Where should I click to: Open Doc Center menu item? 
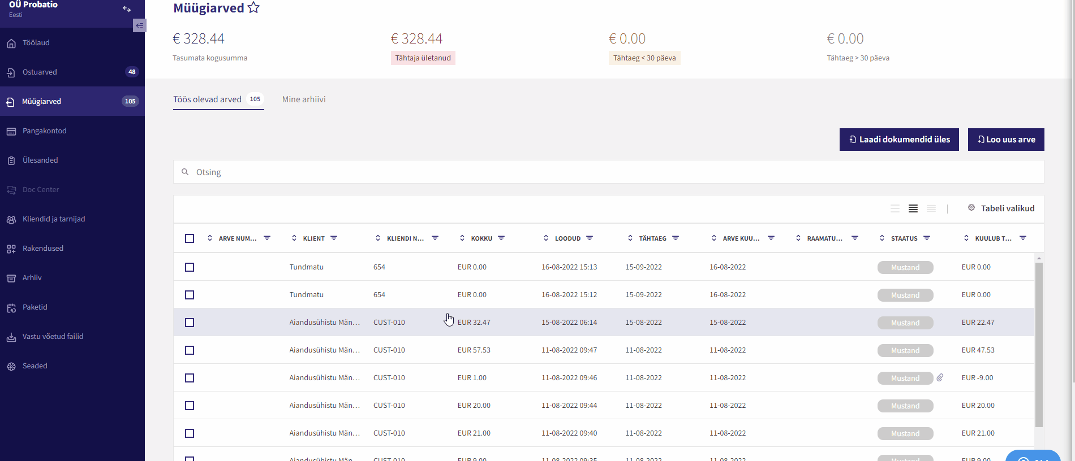(72, 190)
